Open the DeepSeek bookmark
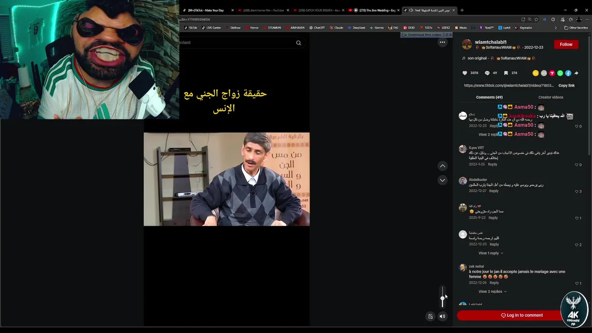The image size is (592, 333). coord(356,28)
